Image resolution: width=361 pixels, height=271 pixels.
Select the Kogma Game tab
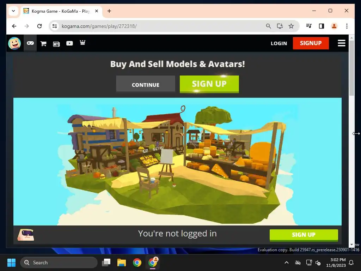point(61,11)
